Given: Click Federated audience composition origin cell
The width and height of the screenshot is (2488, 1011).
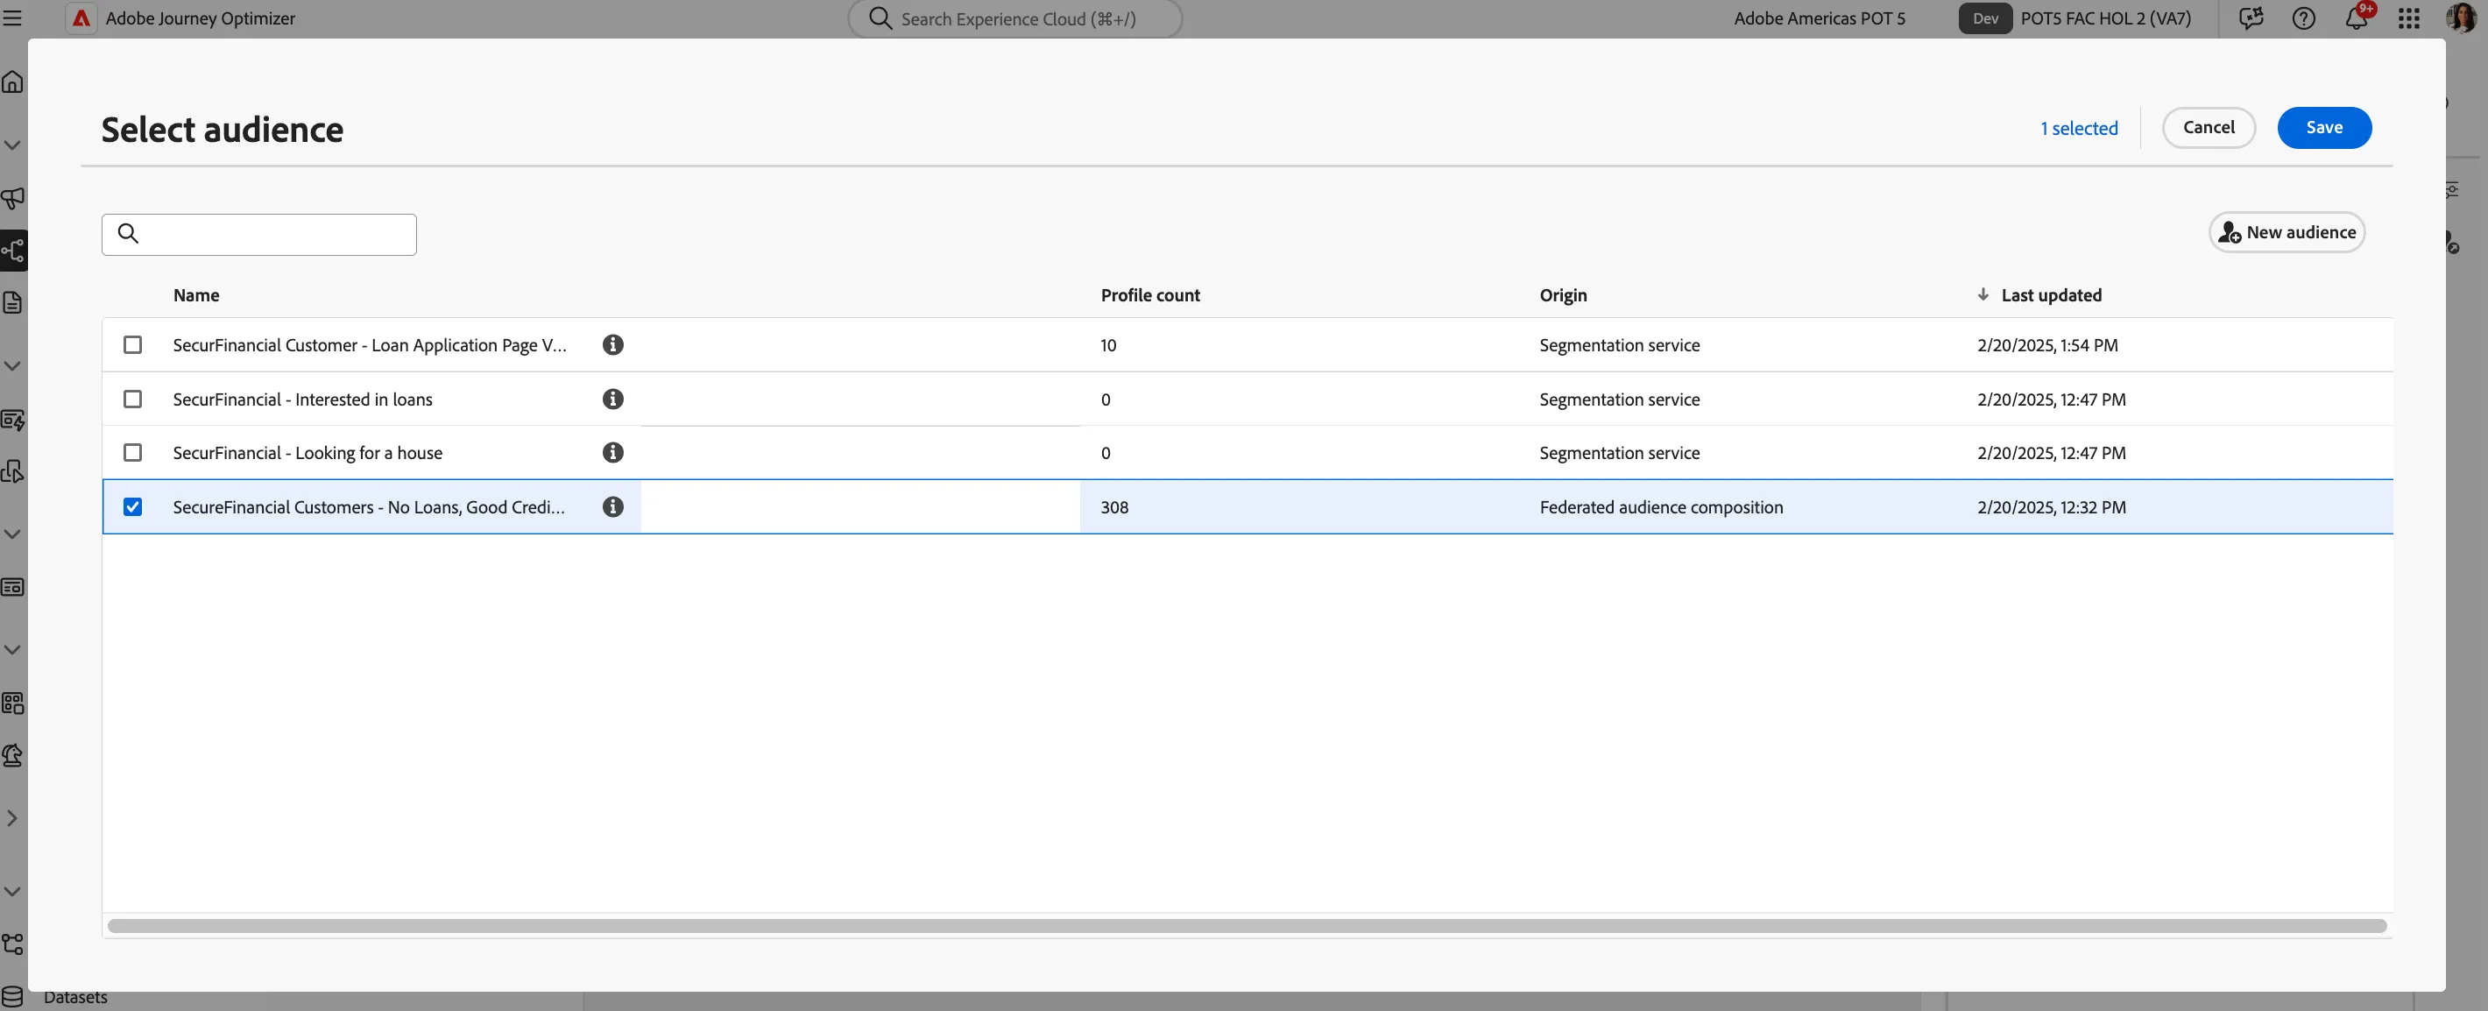Looking at the screenshot, I should click(1660, 506).
